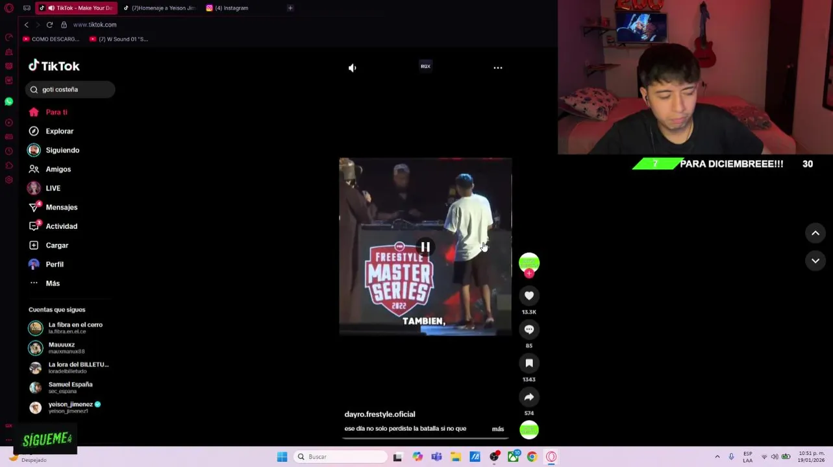Screen dimensions: 833x467
Task: Open the Windows Start menu
Action: [282, 457]
